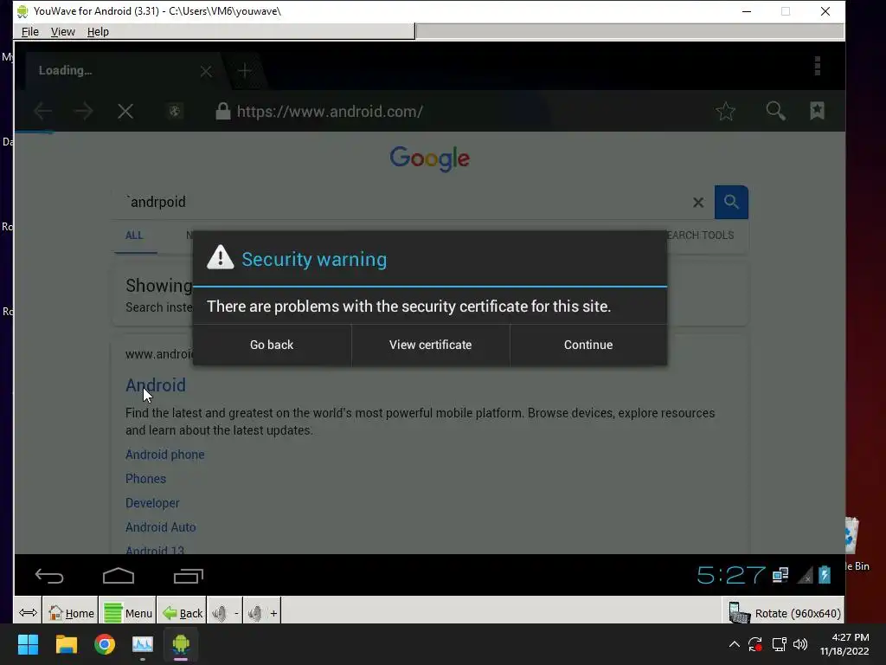Open taskbar clock and date
886x665 pixels.
(844, 644)
